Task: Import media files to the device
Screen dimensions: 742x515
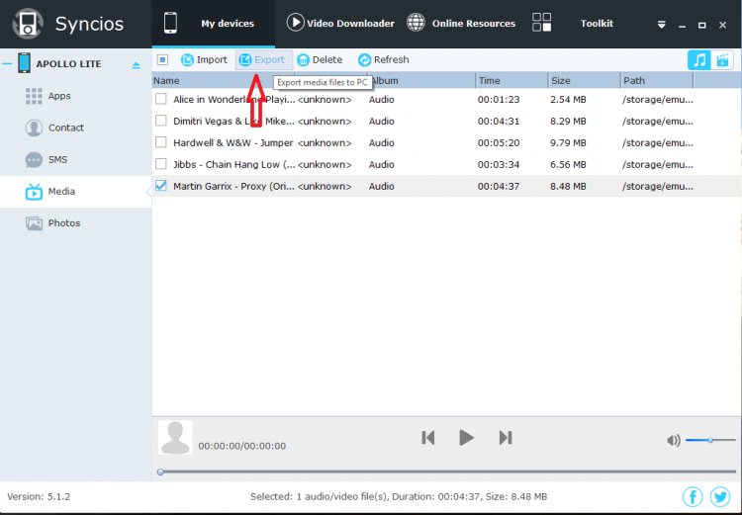Action: tap(204, 60)
